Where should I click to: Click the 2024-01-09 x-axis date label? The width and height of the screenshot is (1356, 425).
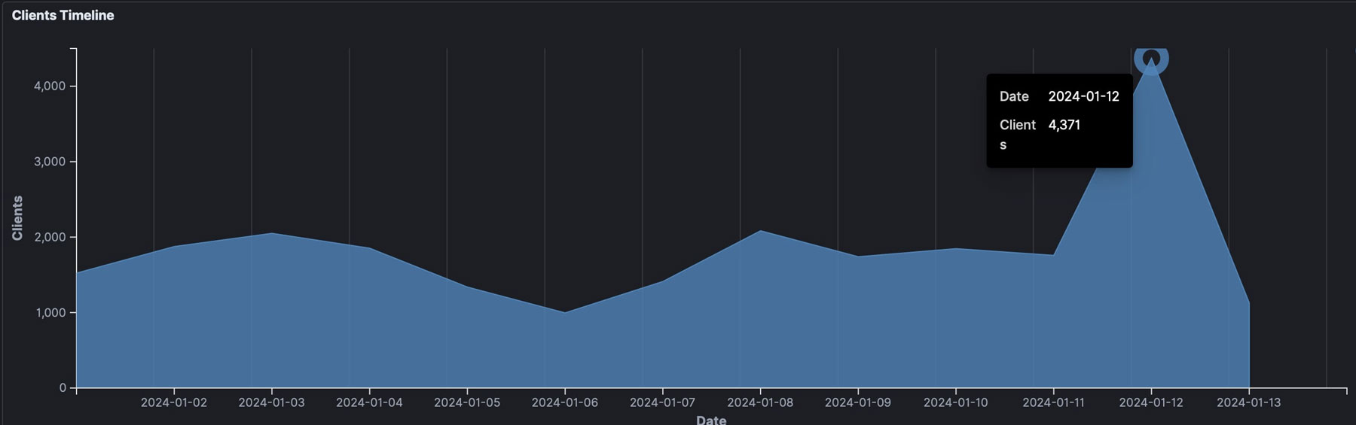click(857, 402)
